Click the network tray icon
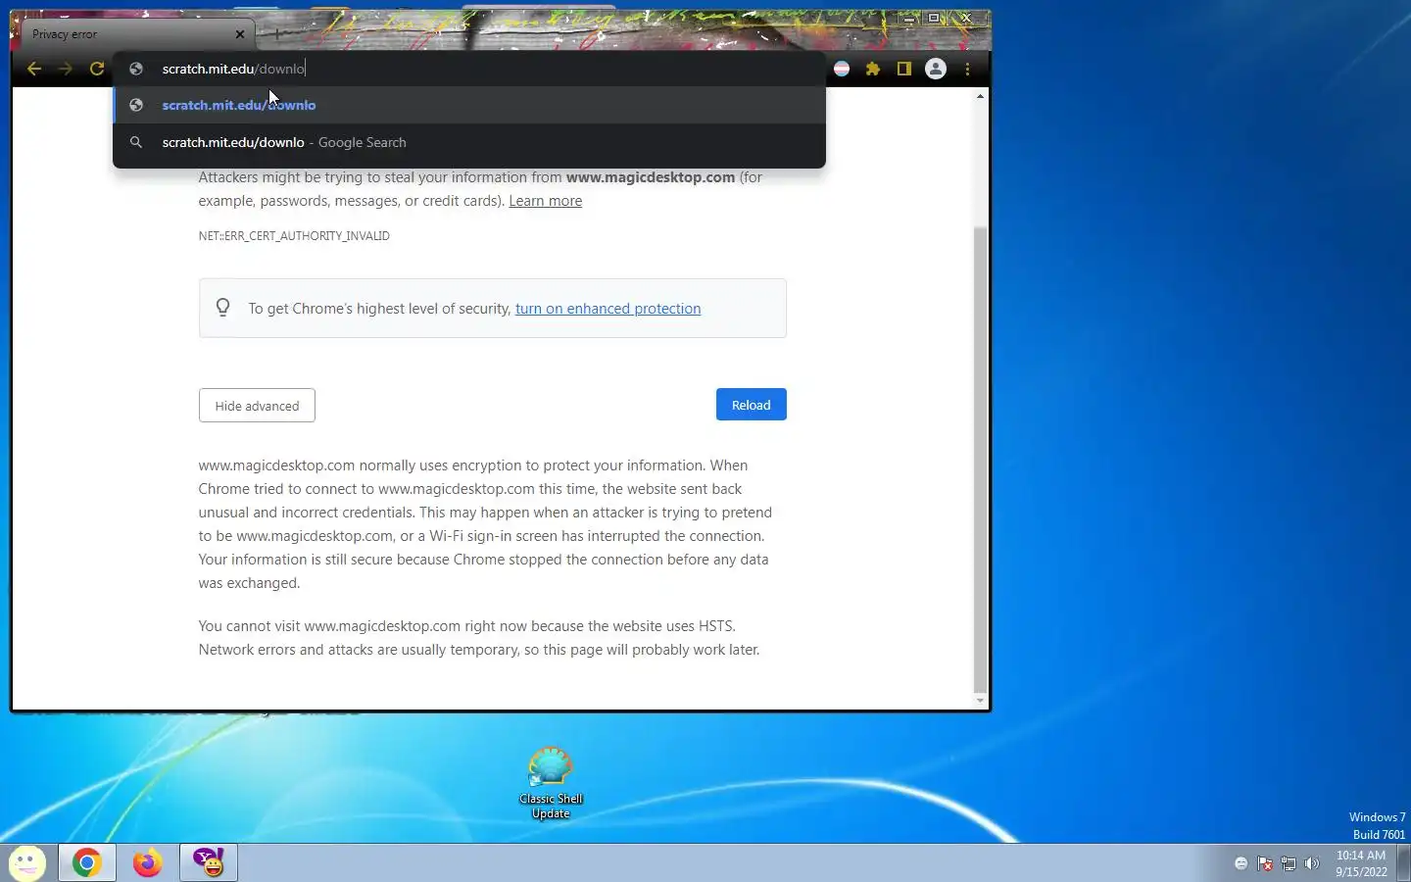The image size is (1411, 882). [1289, 863]
